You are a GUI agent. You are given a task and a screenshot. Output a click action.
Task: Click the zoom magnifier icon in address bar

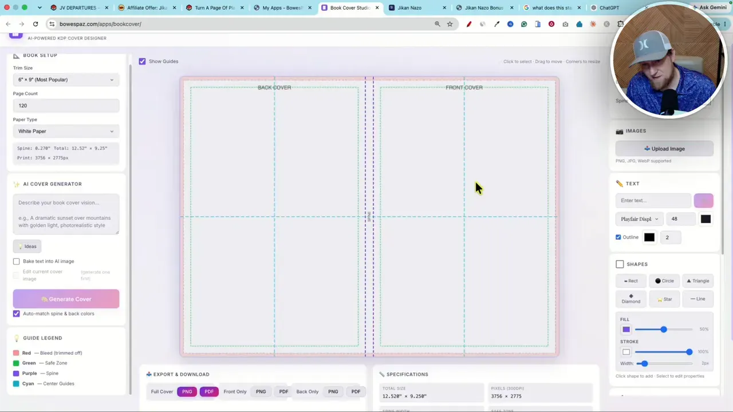438,24
